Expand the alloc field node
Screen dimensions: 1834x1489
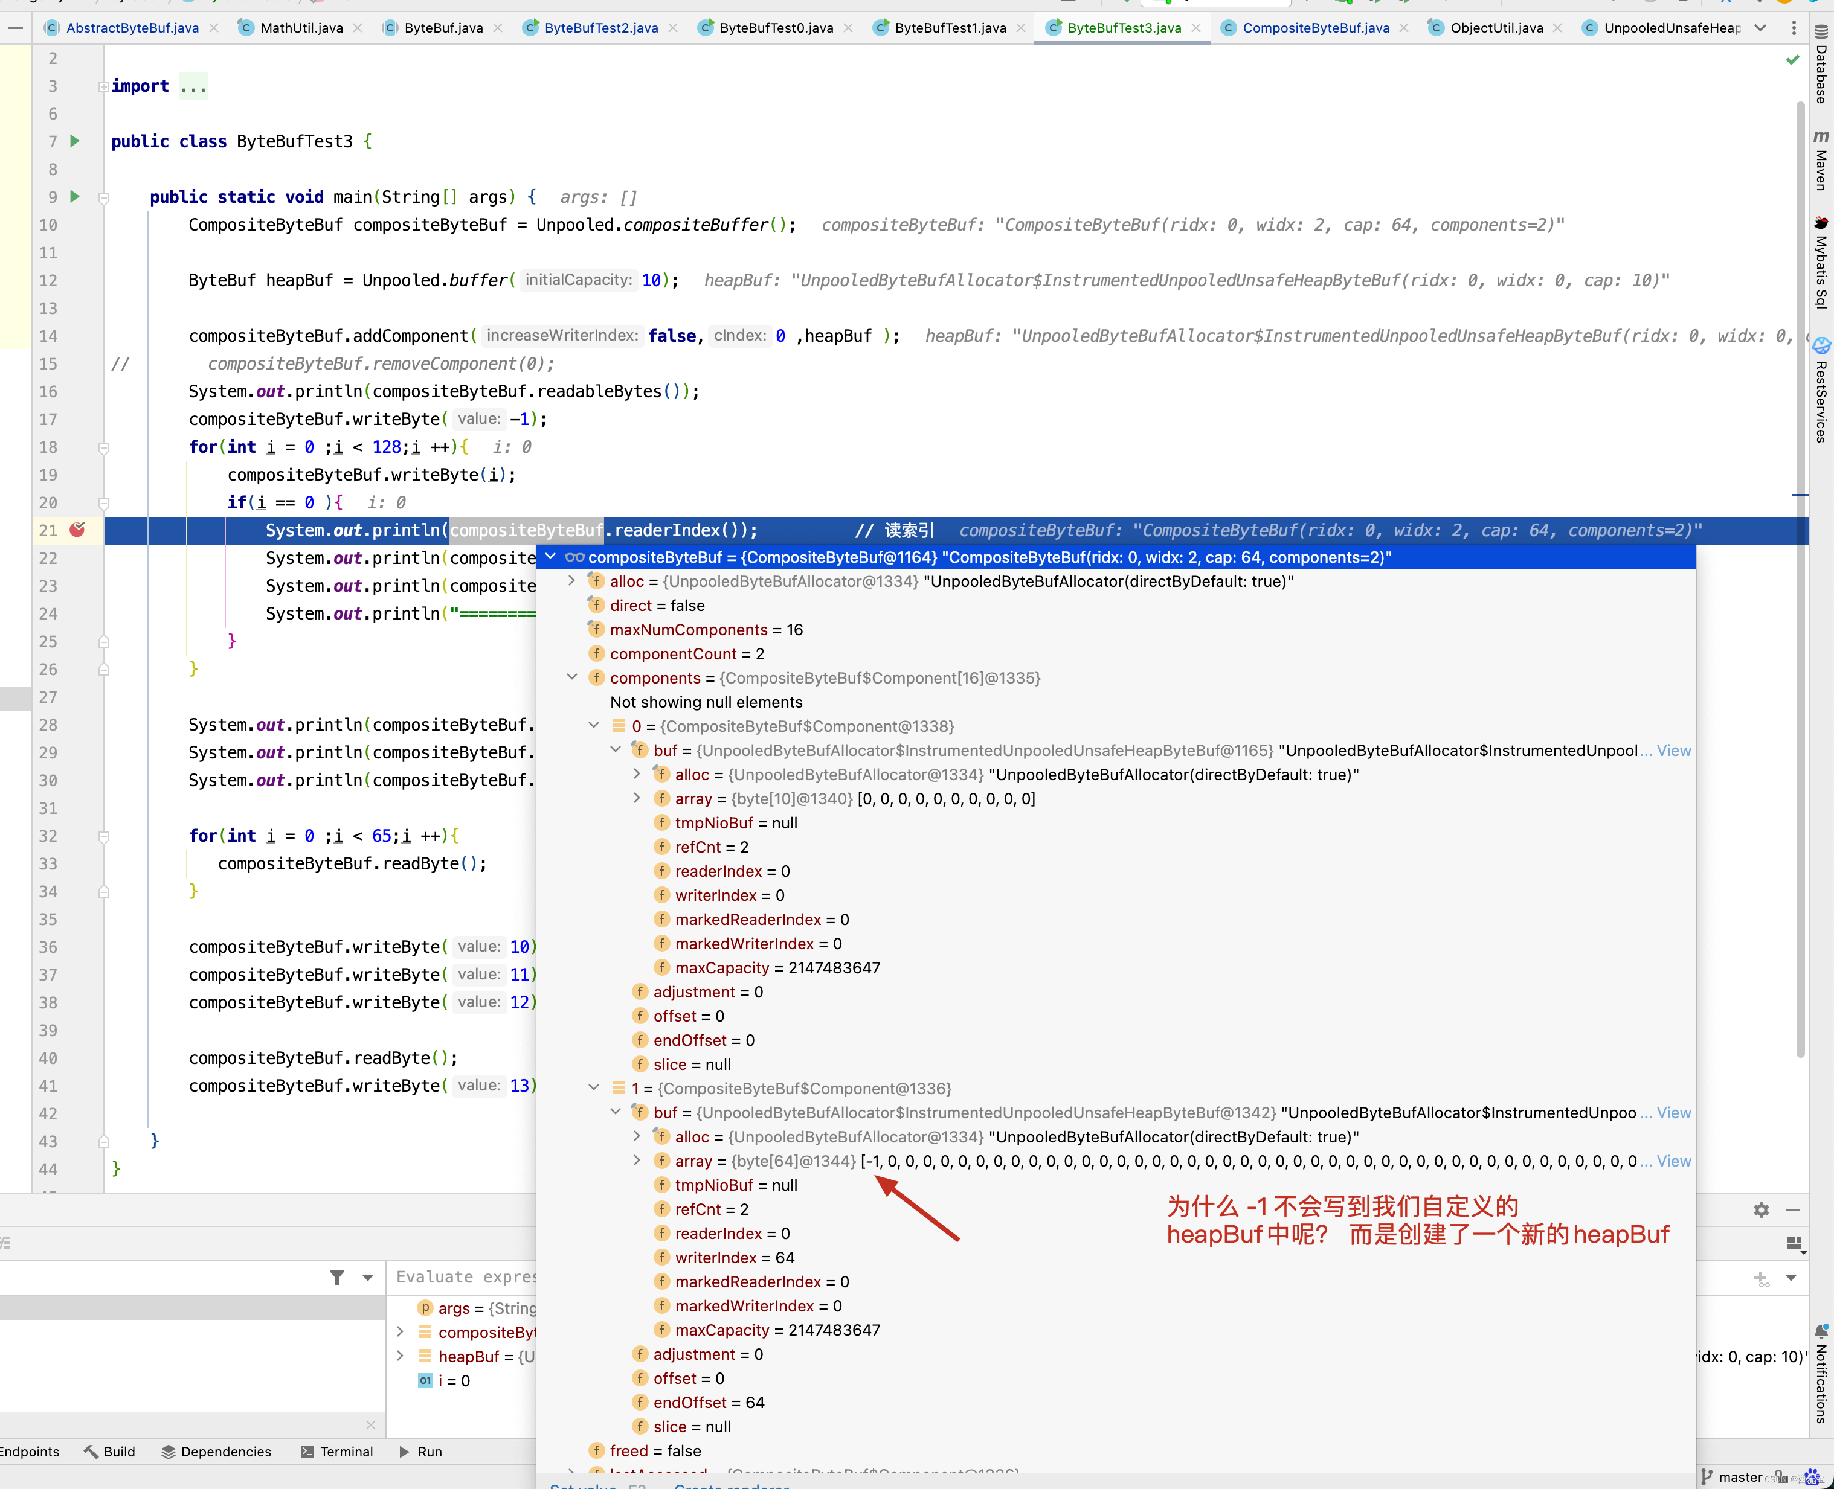pyautogui.click(x=571, y=581)
